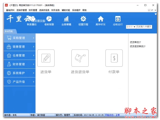Open the 联系售后 heart icon
Image resolution: width=160 pixels, height=120 pixels.
(33, 19)
